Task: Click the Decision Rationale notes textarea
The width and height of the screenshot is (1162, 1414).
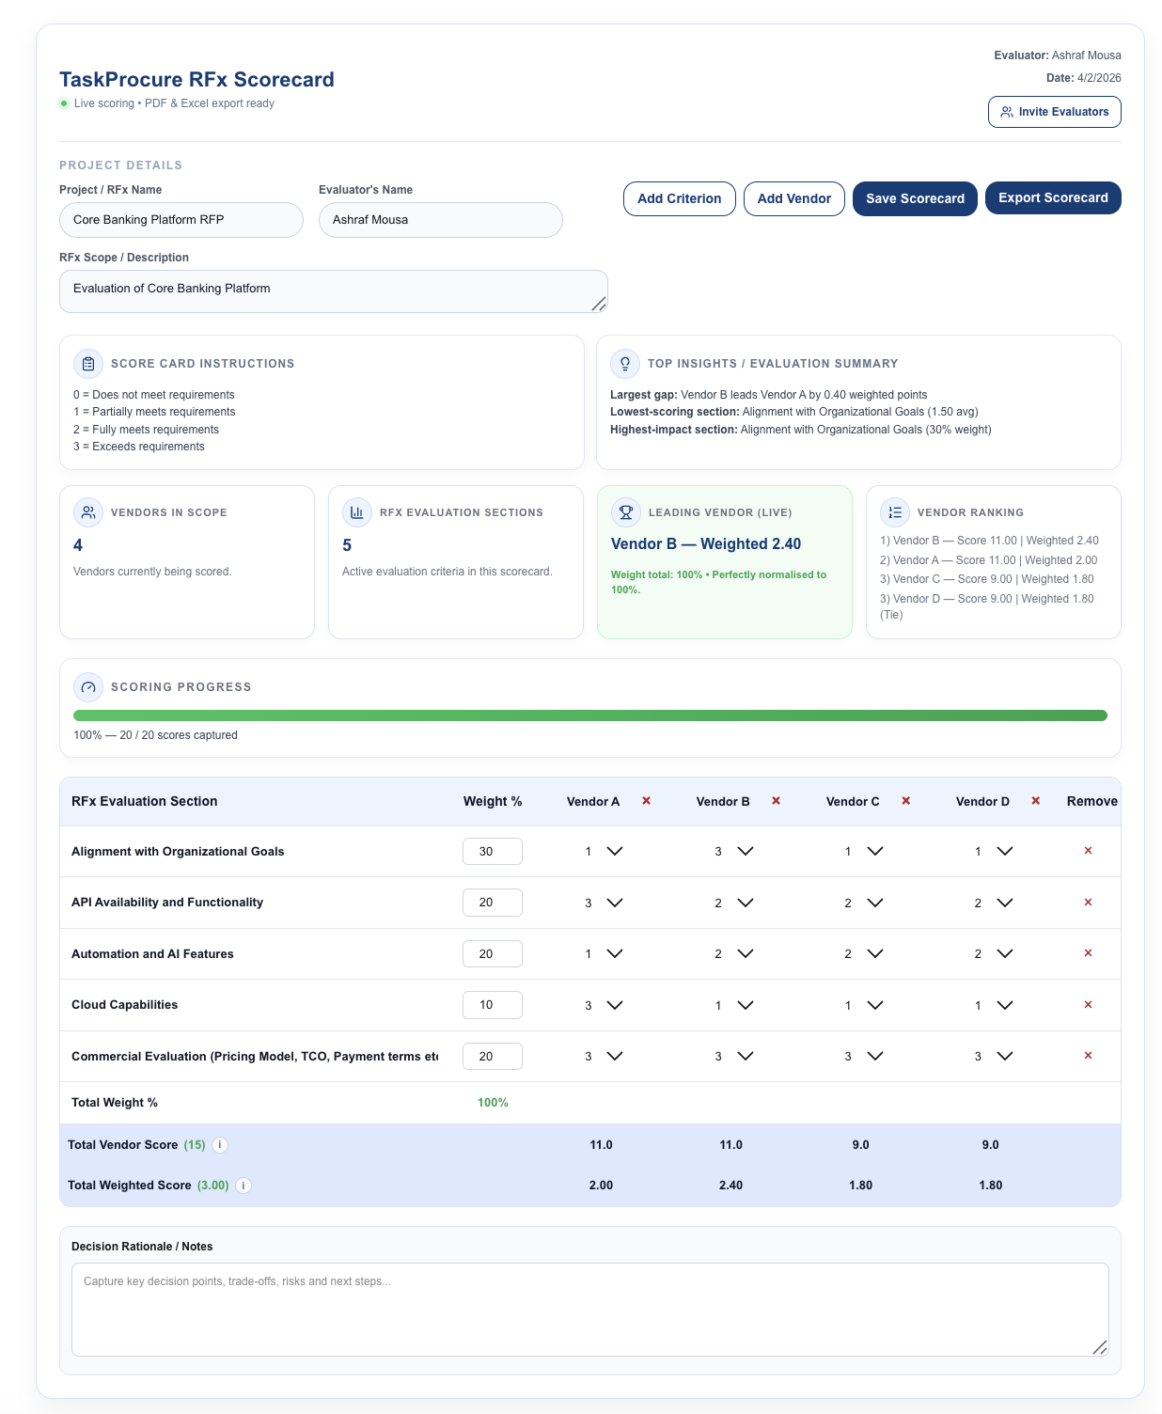Action: point(590,1310)
